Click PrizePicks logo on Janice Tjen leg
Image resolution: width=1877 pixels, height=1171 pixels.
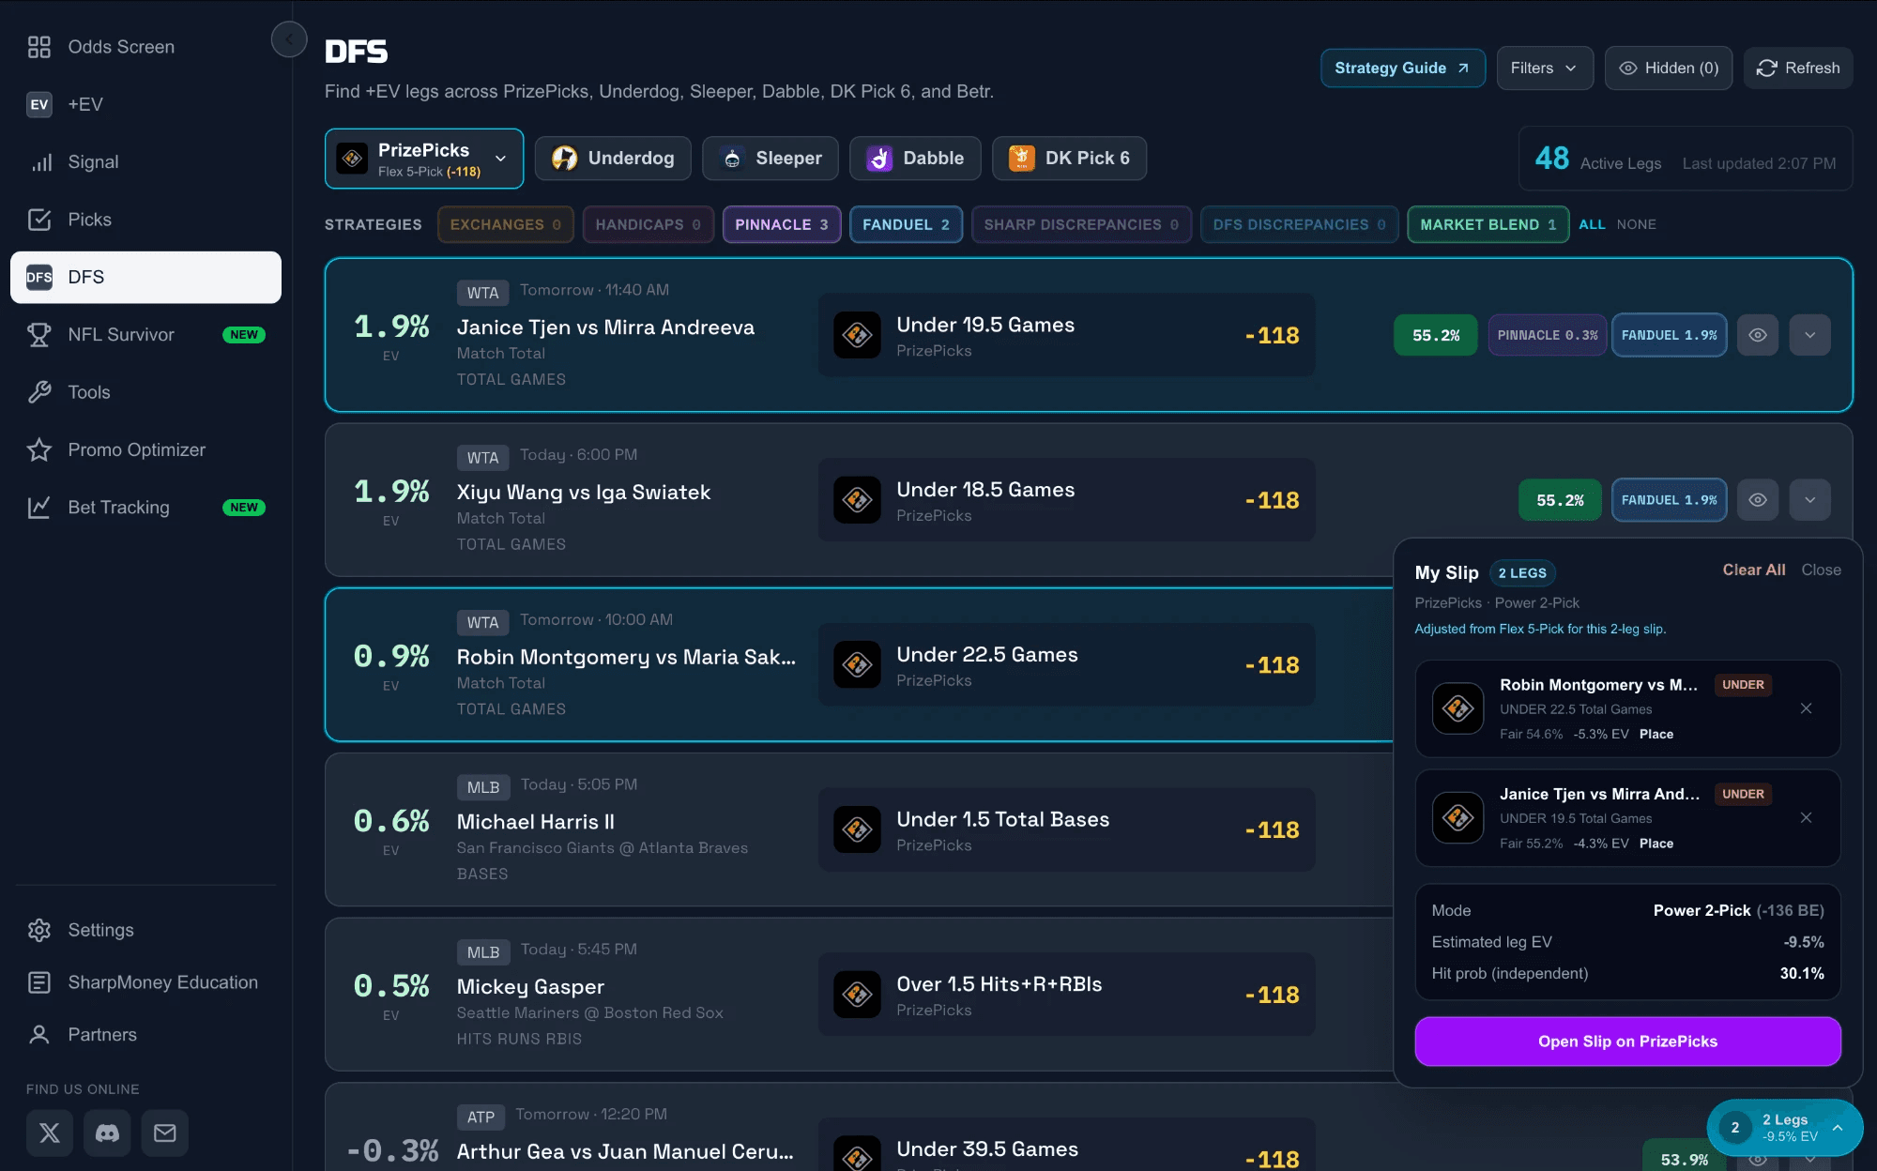coord(857,335)
